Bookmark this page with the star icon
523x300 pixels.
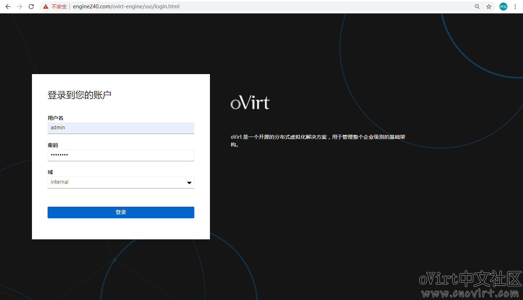489,7
